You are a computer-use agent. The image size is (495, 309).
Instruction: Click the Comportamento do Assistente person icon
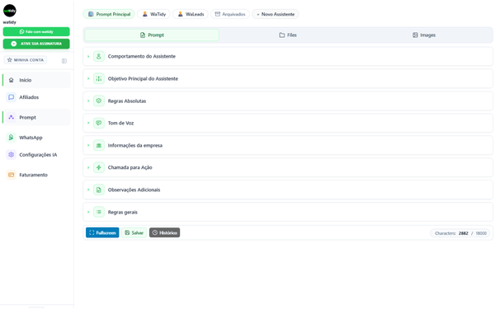point(99,56)
